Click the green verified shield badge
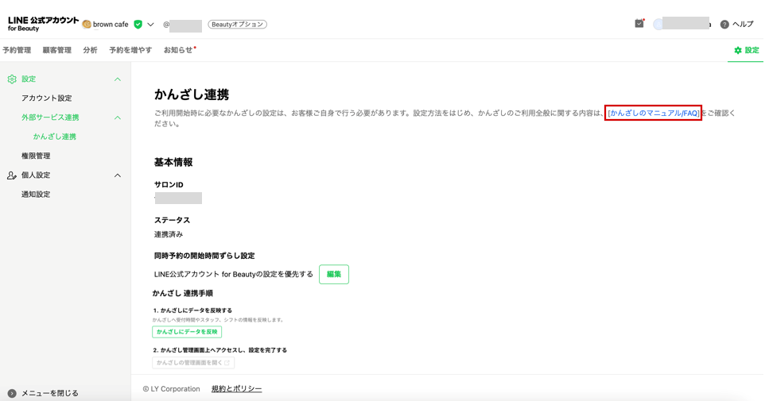769x401 pixels. pyautogui.click(x=138, y=24)
